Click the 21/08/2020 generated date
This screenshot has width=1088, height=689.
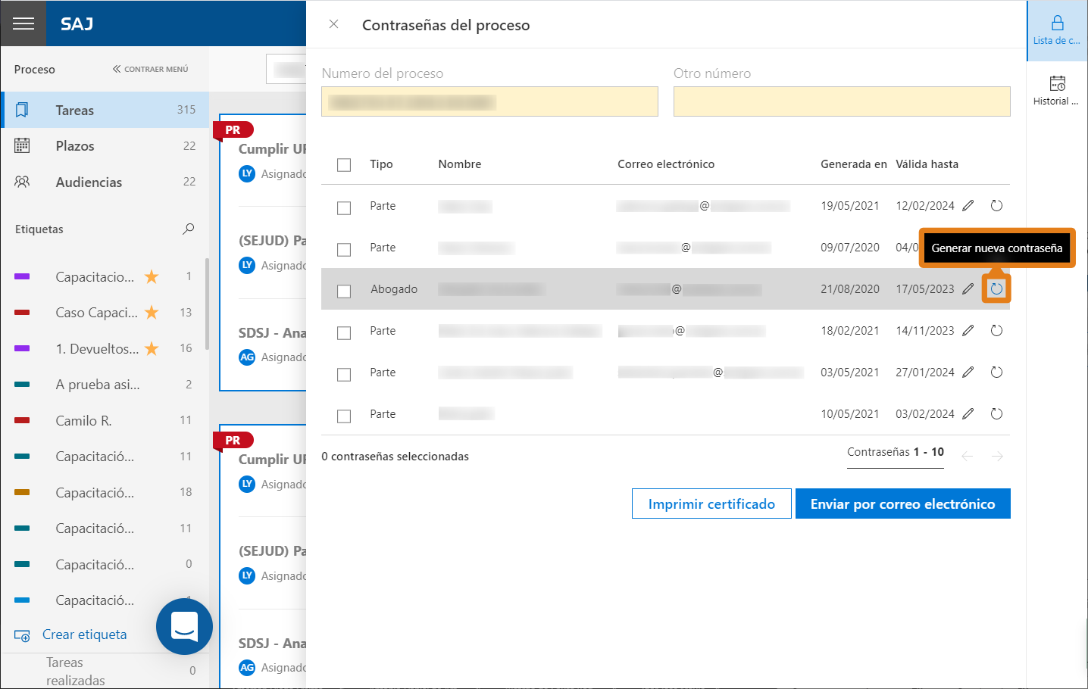pyautogui.click(x=850, y=289)
